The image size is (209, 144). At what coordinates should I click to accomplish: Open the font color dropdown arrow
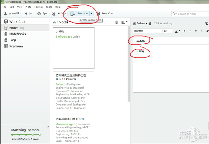point(179,31)
